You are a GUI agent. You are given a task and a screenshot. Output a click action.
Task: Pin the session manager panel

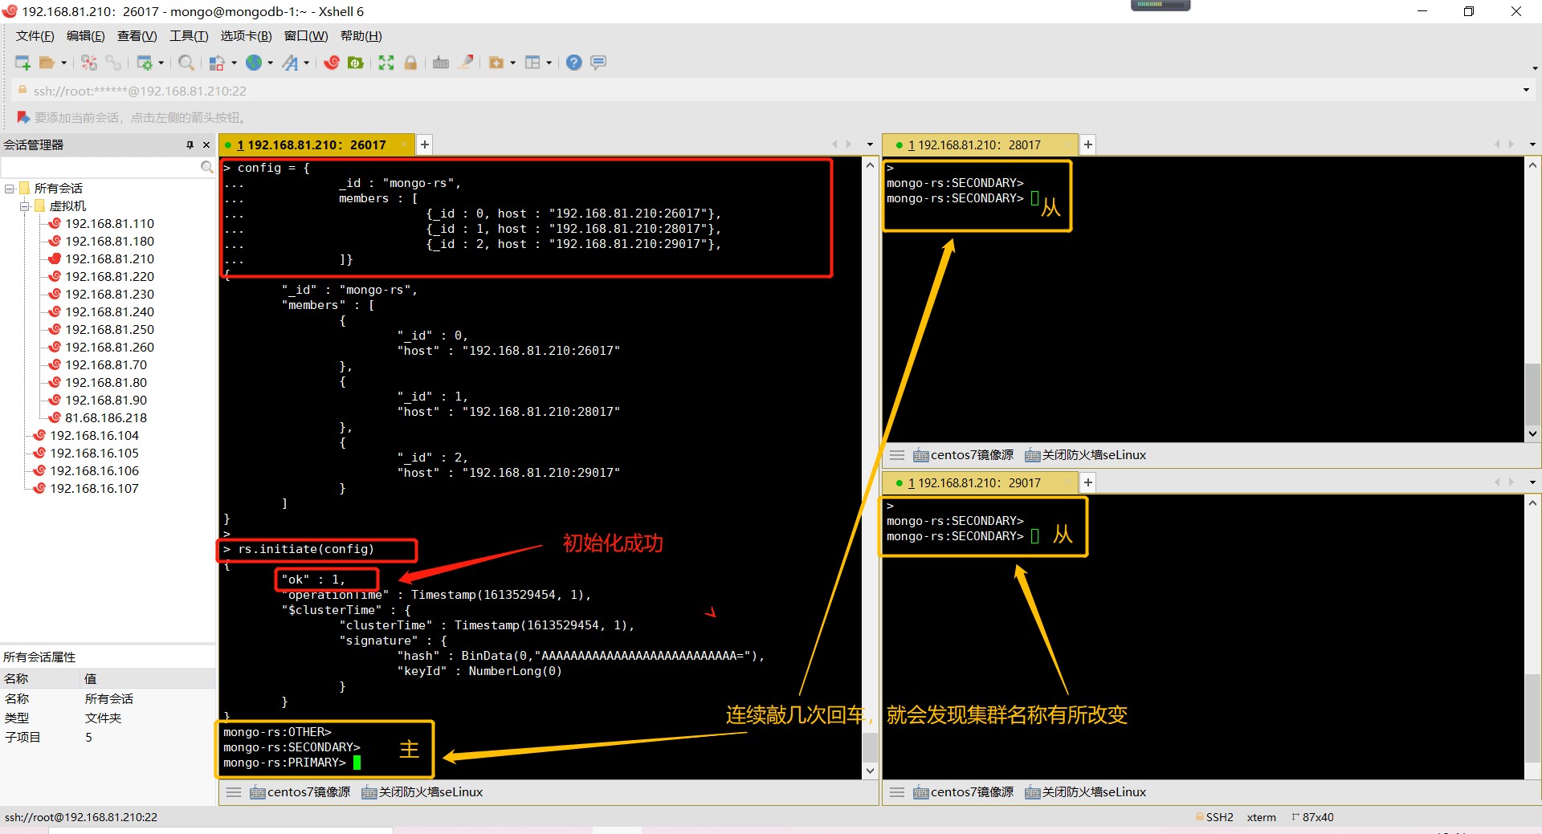click(x=190, y=145)
